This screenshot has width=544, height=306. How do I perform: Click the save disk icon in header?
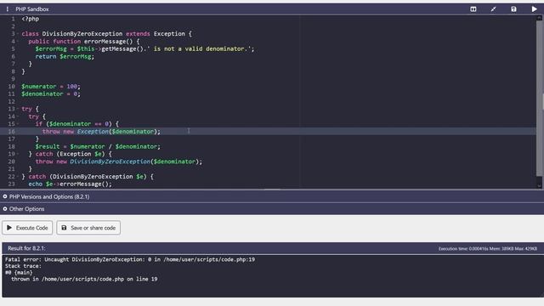click(x=513, y=9)
